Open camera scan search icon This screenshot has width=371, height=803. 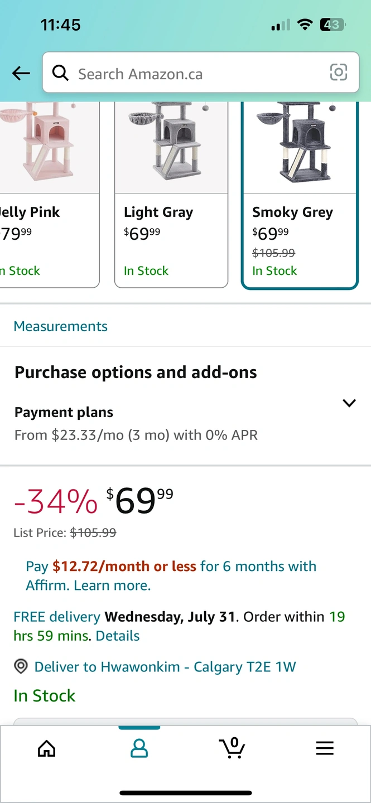339,72
